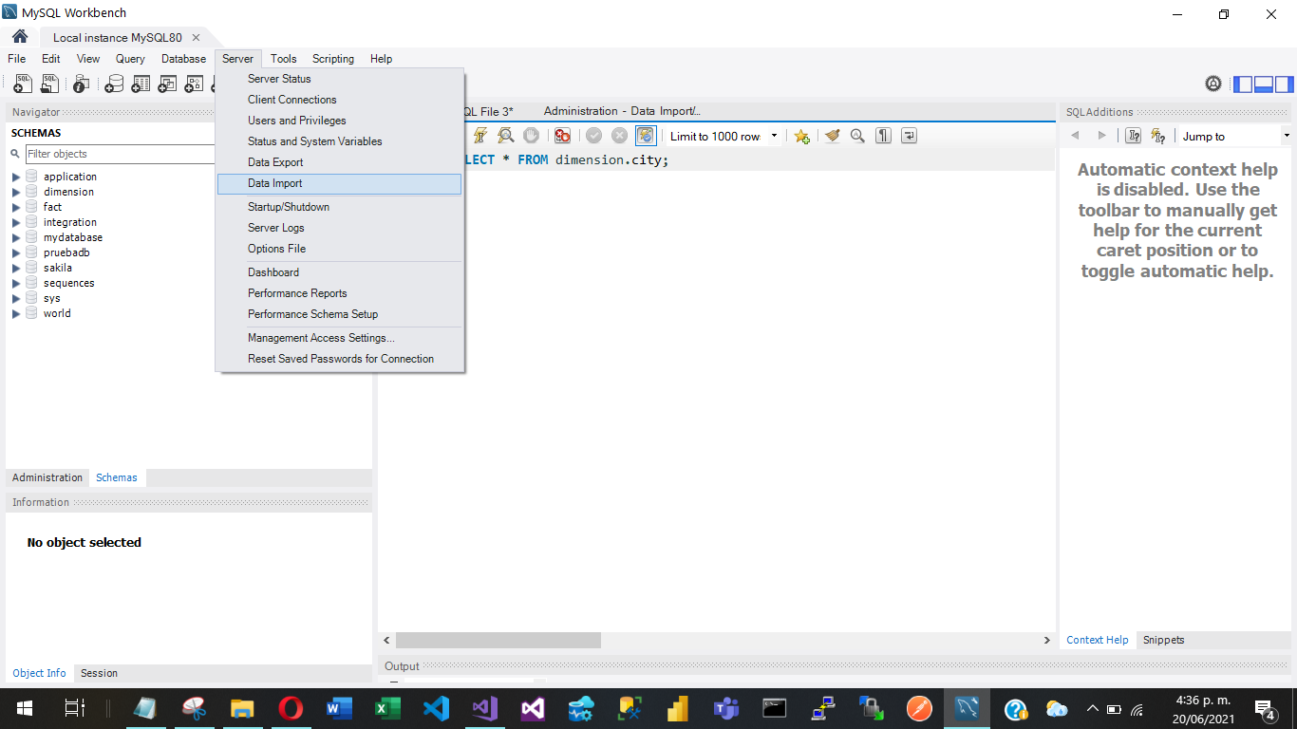Image resolution: width=1297 pixels, height=729 pixels.
Task: Open preferences gear icon
Action: coord(1213,84)
